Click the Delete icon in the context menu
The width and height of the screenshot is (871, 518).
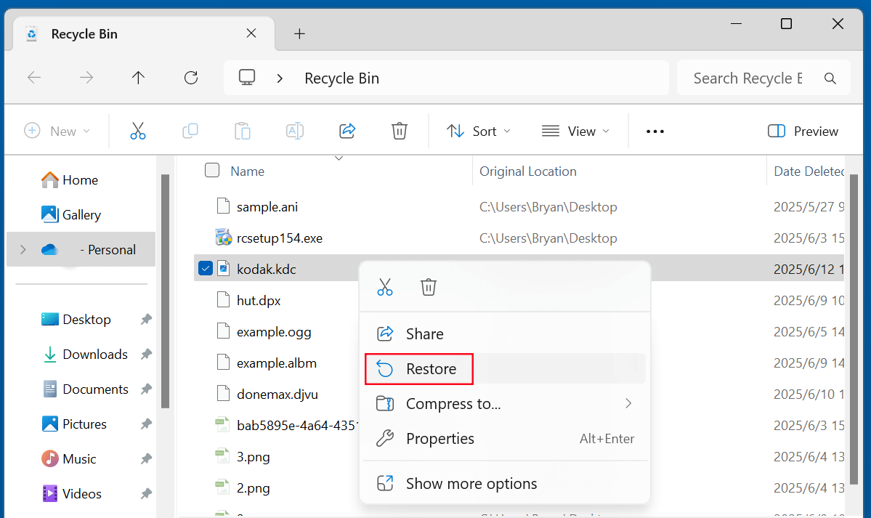[x=428, y=286]
